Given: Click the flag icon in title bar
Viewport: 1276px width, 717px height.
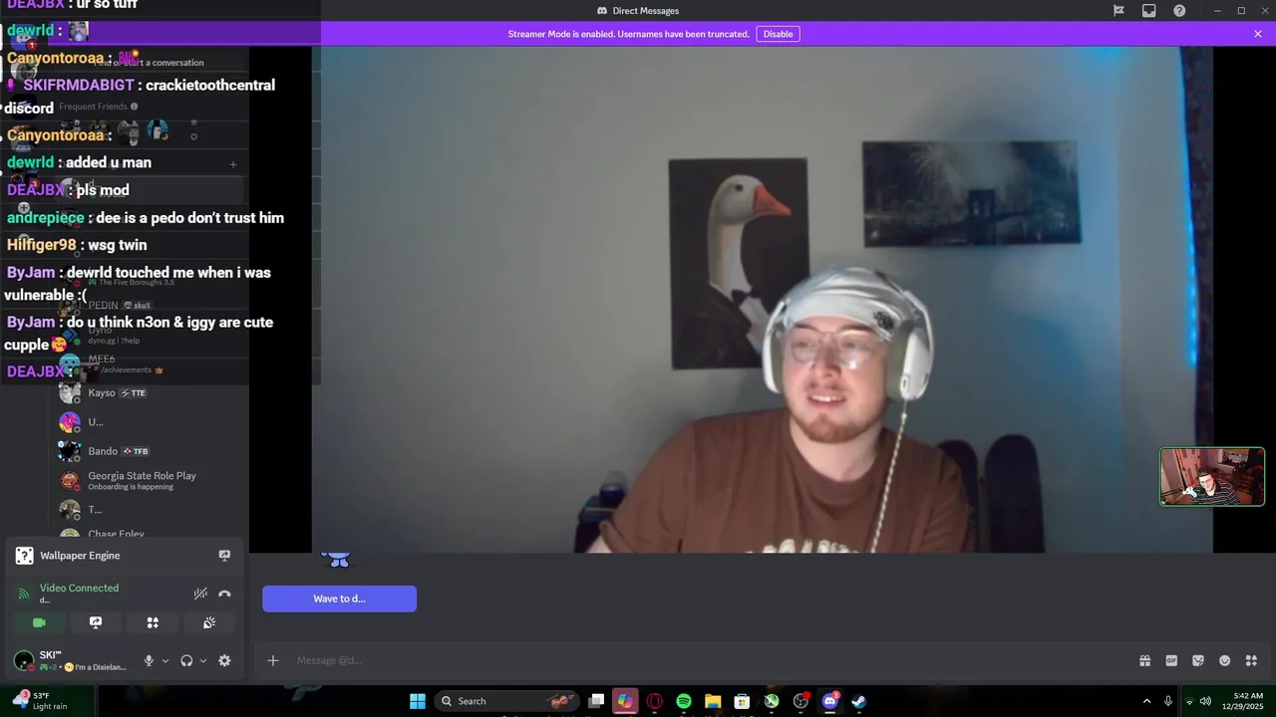Looking at the screenshot, I should 1118,11.
